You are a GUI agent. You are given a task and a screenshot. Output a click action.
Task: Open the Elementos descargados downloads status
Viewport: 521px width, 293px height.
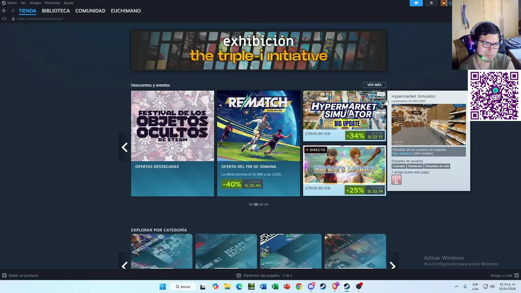[264, 276]
